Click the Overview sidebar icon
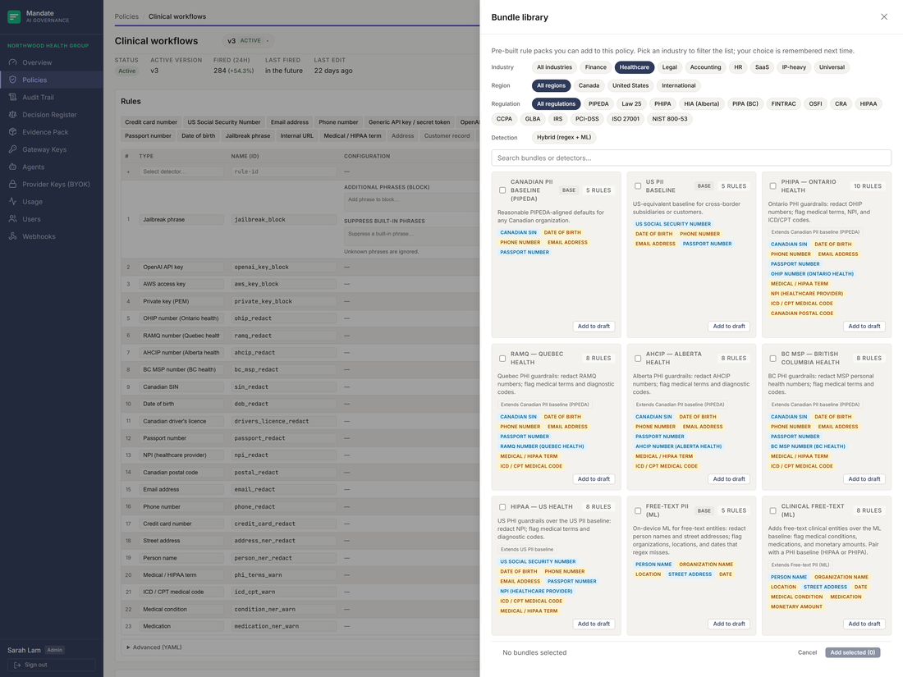Viewport: 903px width, 677px height. coord(12,62)
